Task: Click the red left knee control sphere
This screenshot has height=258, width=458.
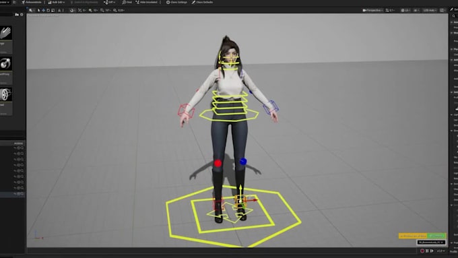Action: (218, 163)
